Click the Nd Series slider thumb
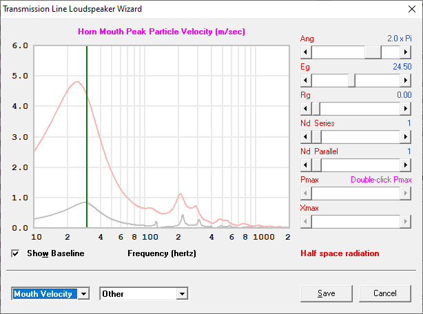Viewport: 423px width, 314px height. coord(316,137)
